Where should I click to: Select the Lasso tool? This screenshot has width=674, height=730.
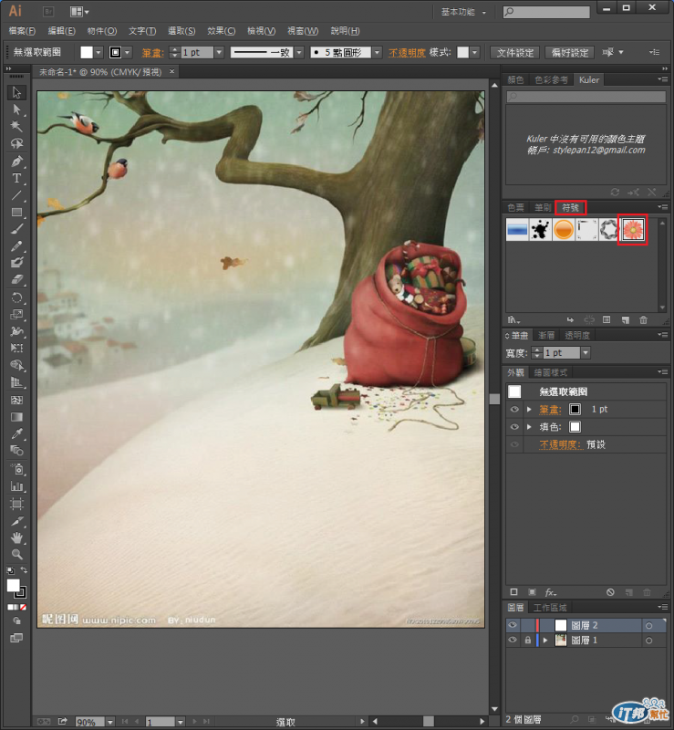click(16, 143)
